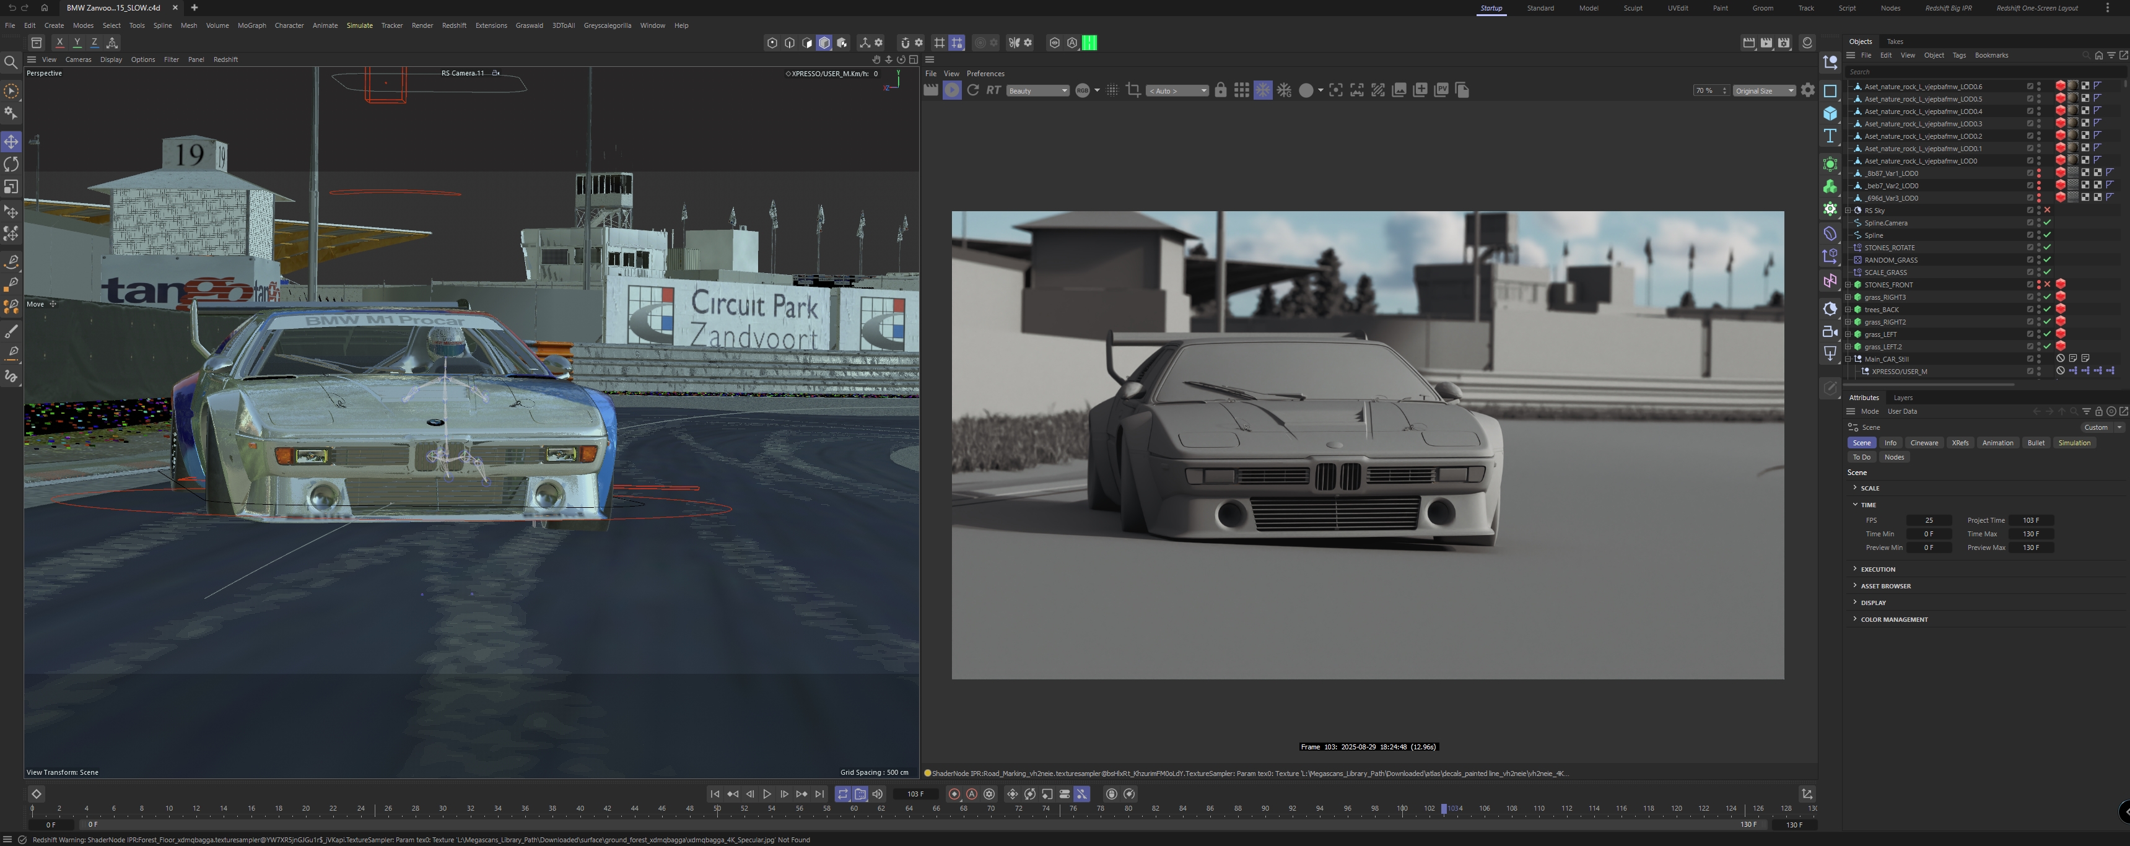Toggle the lock icon in Render View toolbar

[x=1221, y=91]
